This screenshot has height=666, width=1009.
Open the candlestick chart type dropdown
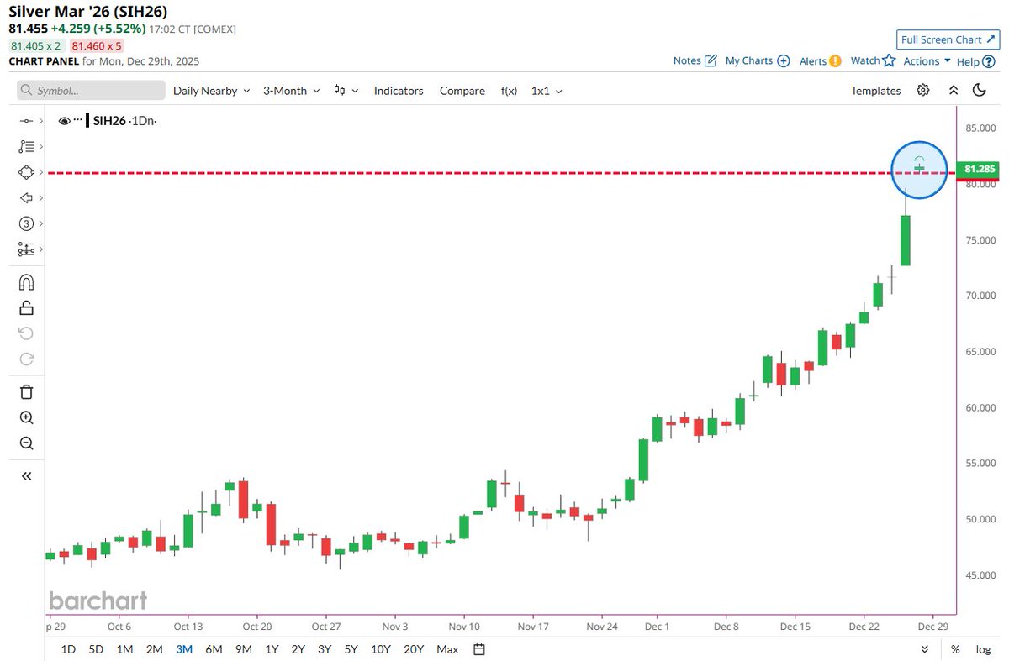346,91
